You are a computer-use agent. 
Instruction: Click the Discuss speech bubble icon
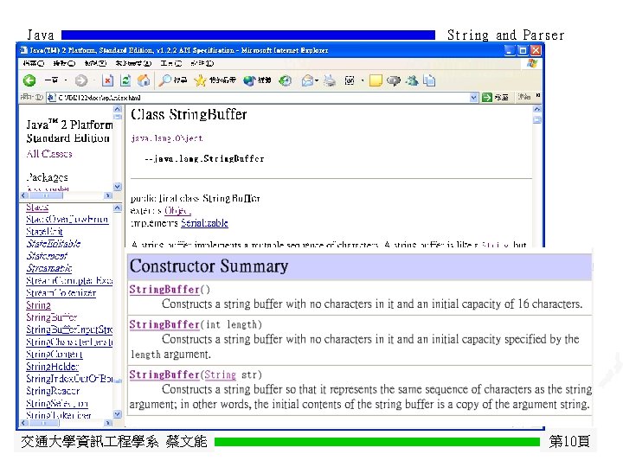point(394,80)
